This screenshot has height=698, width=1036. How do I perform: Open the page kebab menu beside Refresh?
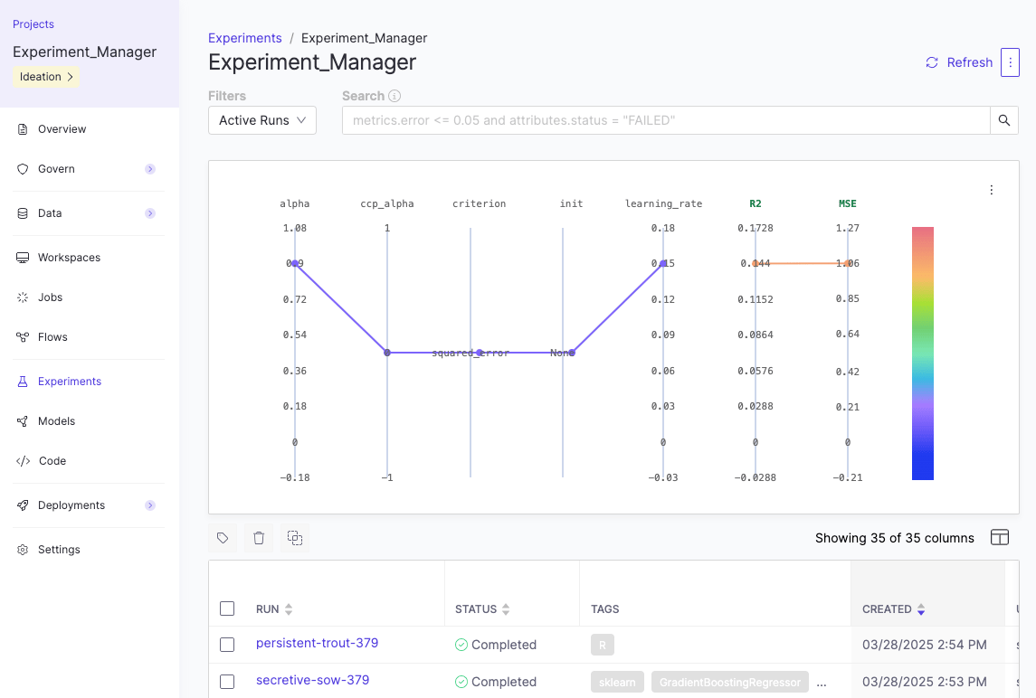click(1010, 62)
